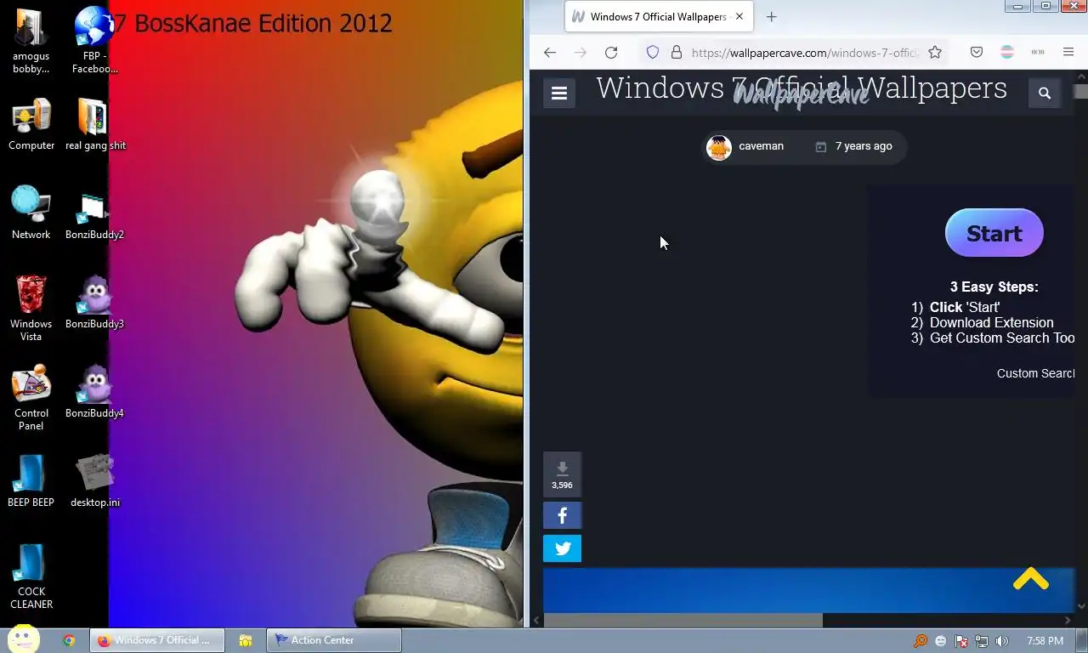Click the page horizontal scrollbar thumb

[x=683, y=620]
